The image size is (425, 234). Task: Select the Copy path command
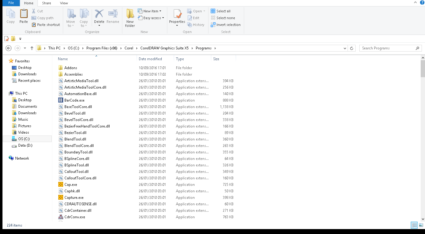click(42, 18)
